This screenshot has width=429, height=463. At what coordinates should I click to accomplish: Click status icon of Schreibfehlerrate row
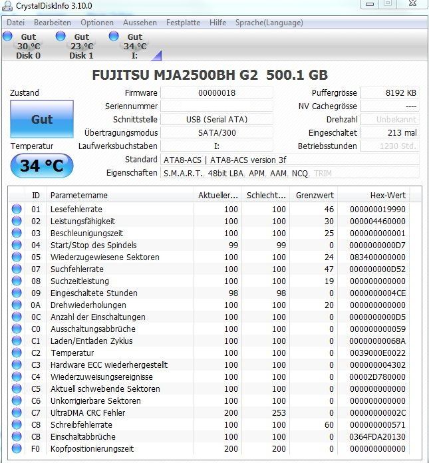pos(17,424)
